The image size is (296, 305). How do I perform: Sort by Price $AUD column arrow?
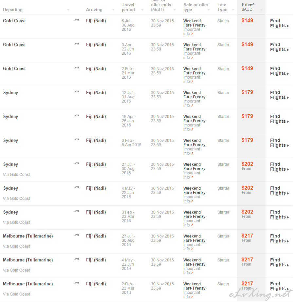tap(262, 10)
